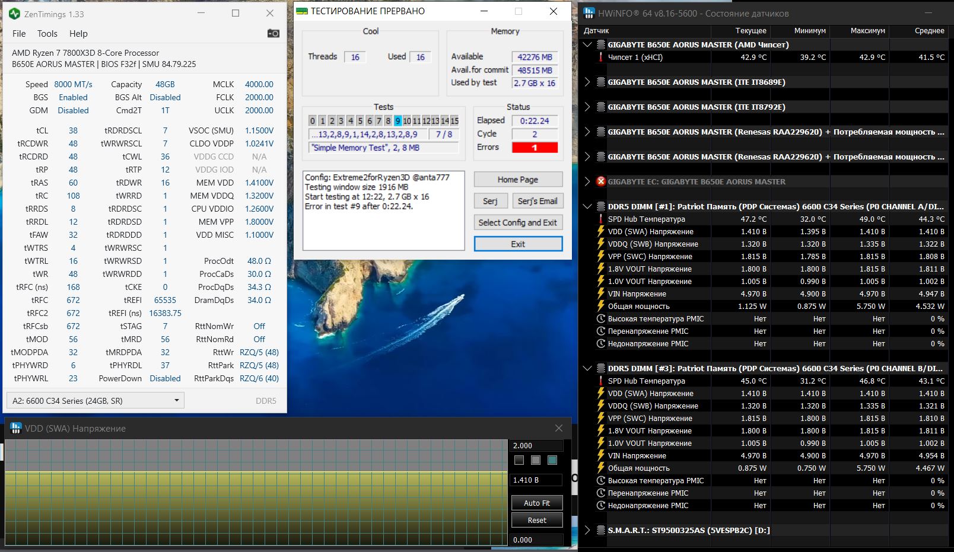
Task: Click the lightning icon of DIMM #3 Общая мощность
Action: (600, 468)
